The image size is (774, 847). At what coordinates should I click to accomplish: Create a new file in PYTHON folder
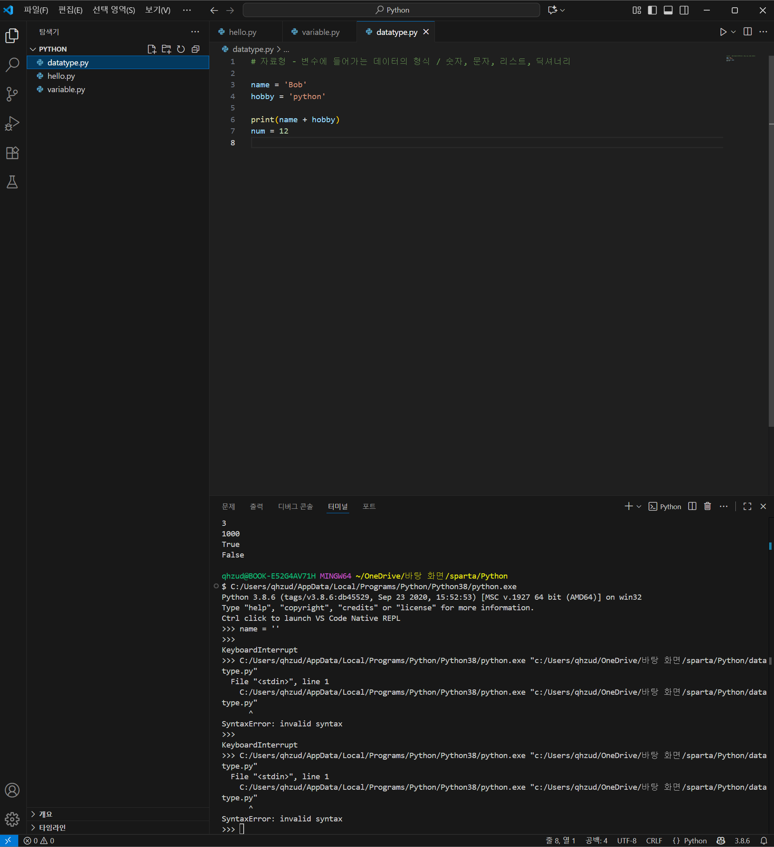coord(152,49)
